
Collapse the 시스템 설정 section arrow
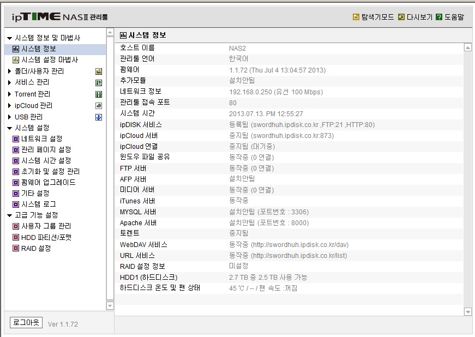pyautogui.click(x=9, y=128)
